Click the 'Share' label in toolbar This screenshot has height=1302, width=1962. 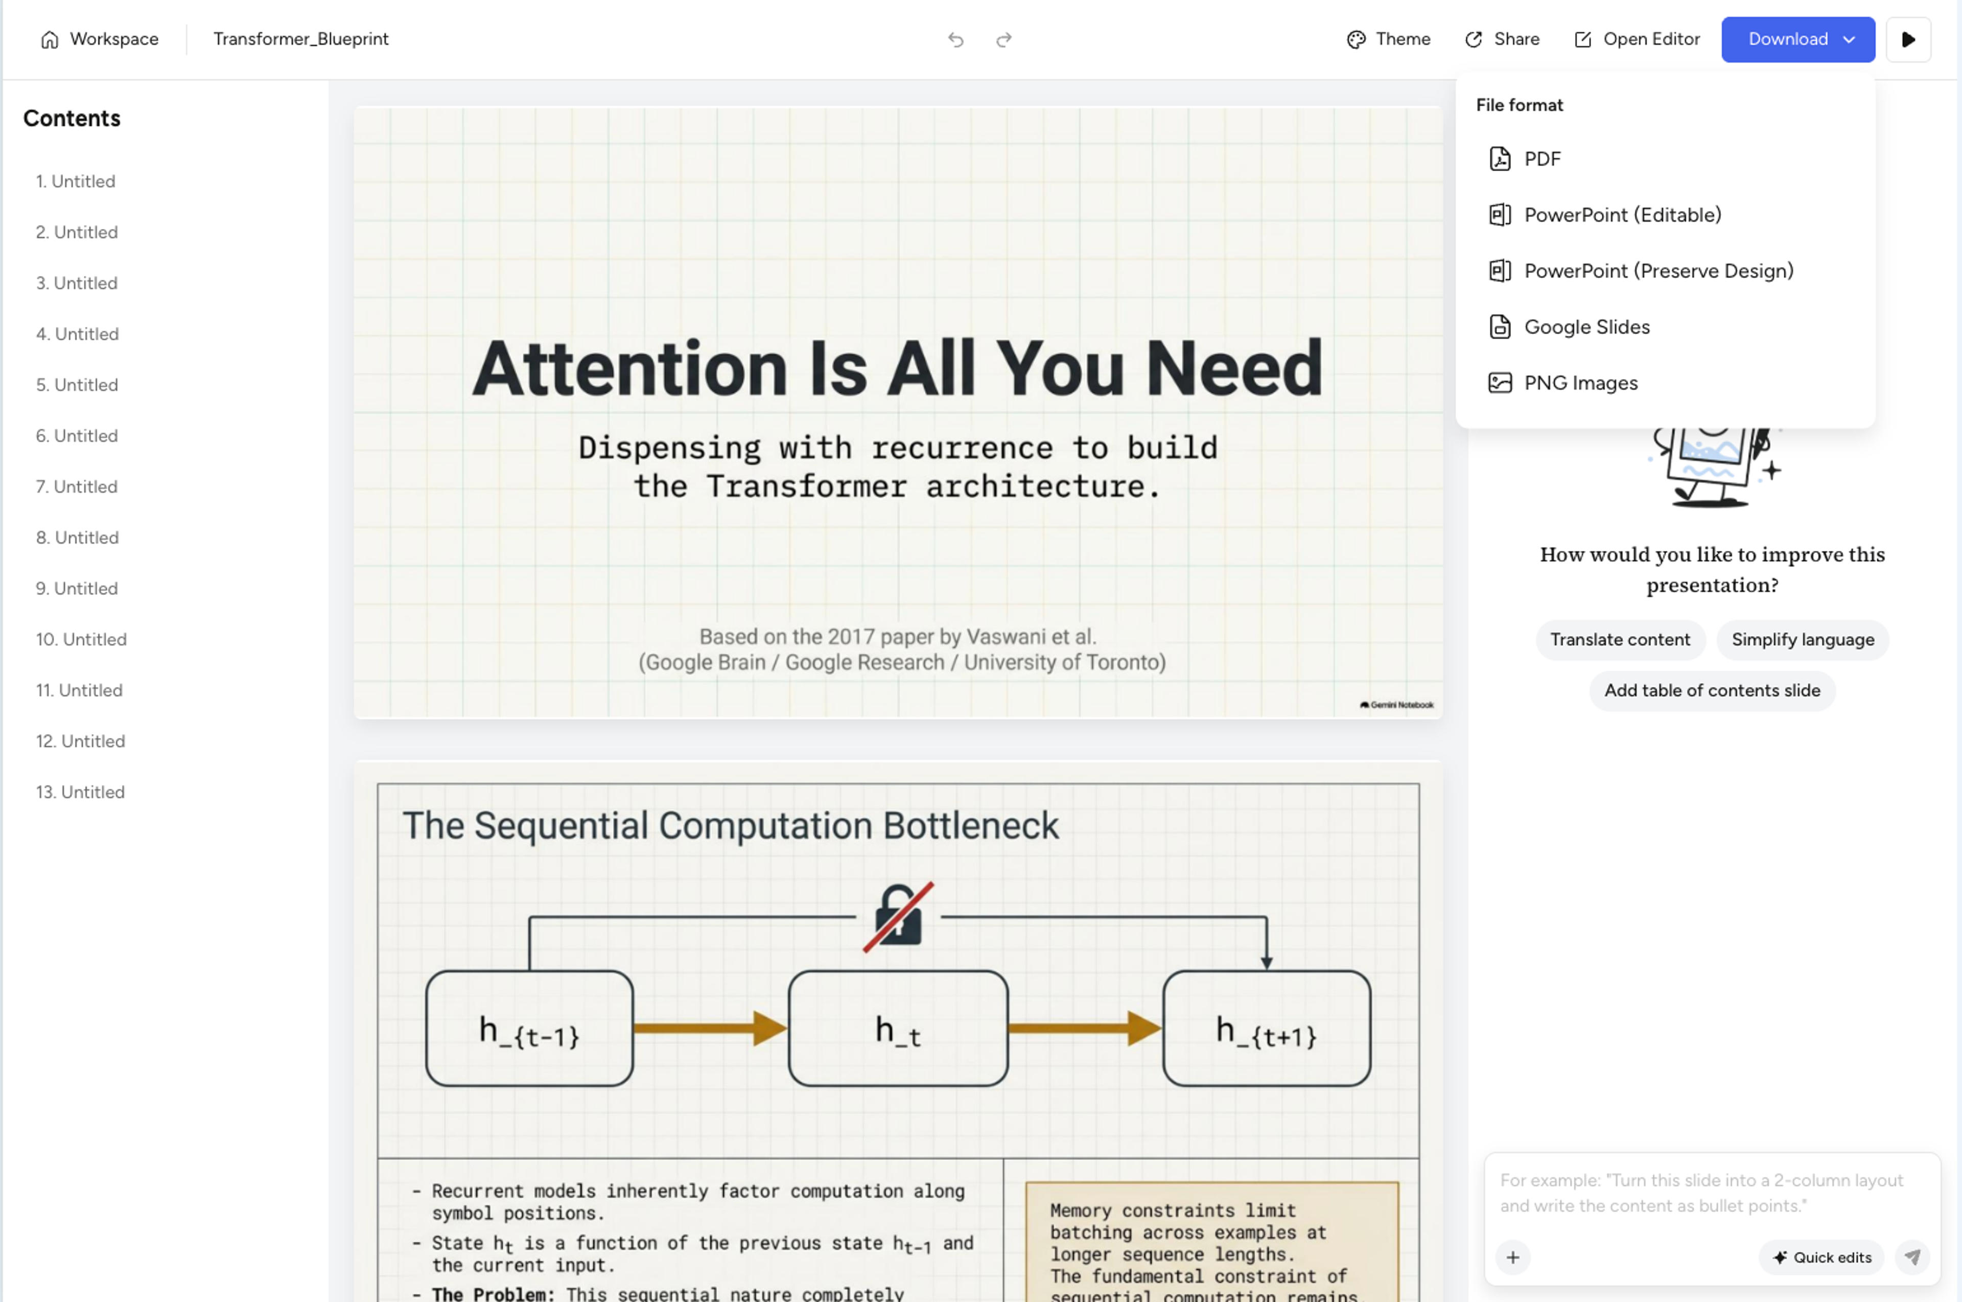click(x=1516, y=39)
